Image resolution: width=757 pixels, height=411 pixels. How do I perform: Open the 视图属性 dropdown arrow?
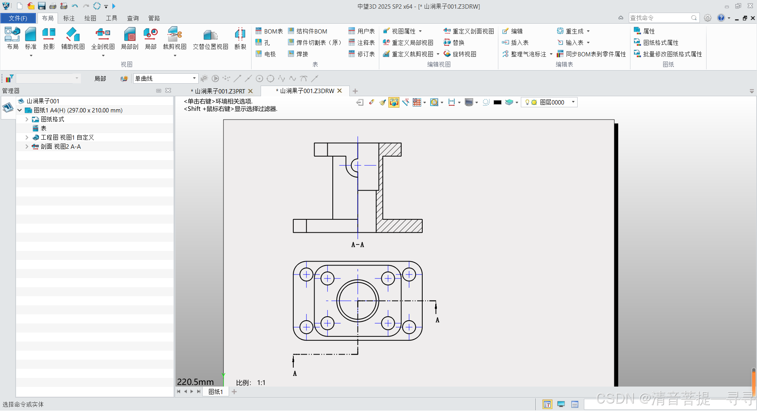(x=420, y=31)
